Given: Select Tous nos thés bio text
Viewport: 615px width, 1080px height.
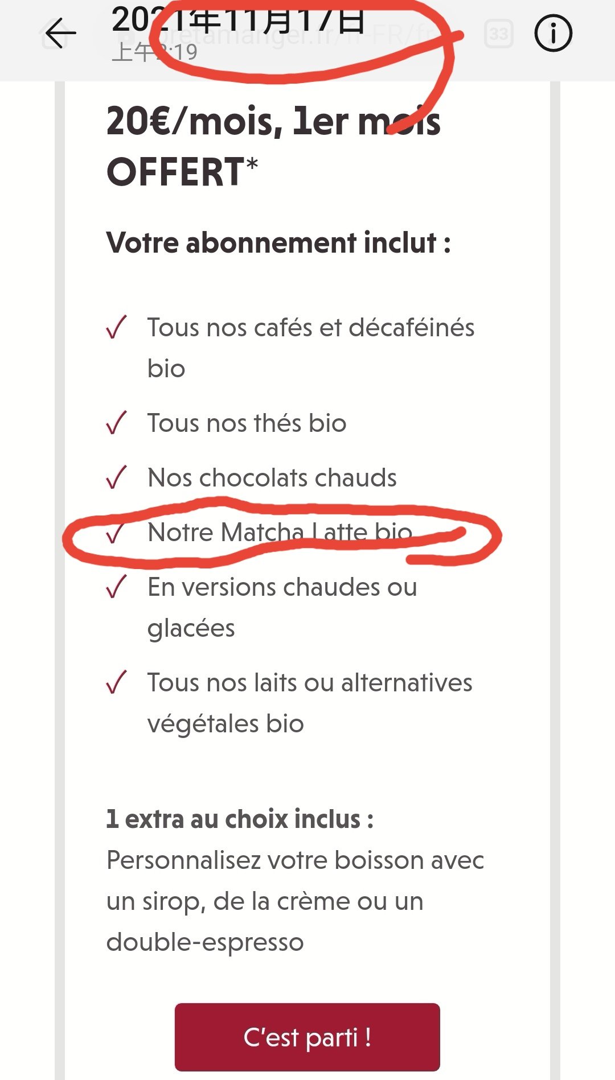Looking at the screenshot, I should point(247,423).
